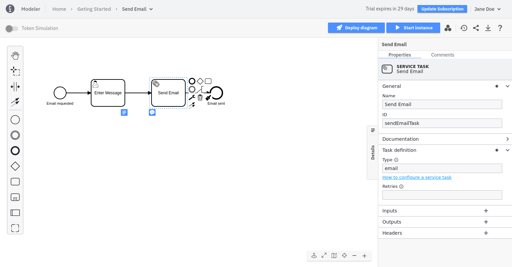This screenshot has height=267, width=512.
Task: Share the diagram via share icon
Action: pos(476,28)
